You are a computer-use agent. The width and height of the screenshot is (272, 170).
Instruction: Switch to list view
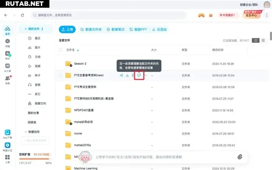click(256, 40)
